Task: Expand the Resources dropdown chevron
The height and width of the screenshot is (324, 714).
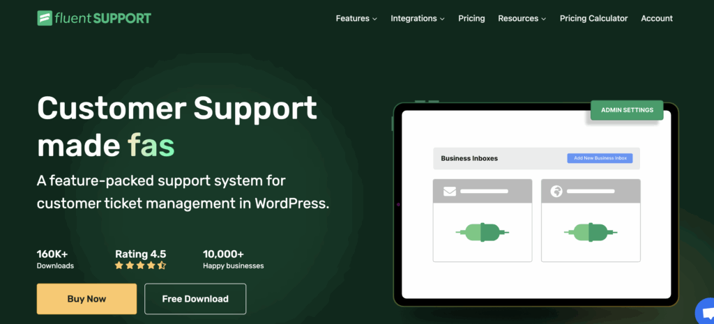Action: (543, 19)
